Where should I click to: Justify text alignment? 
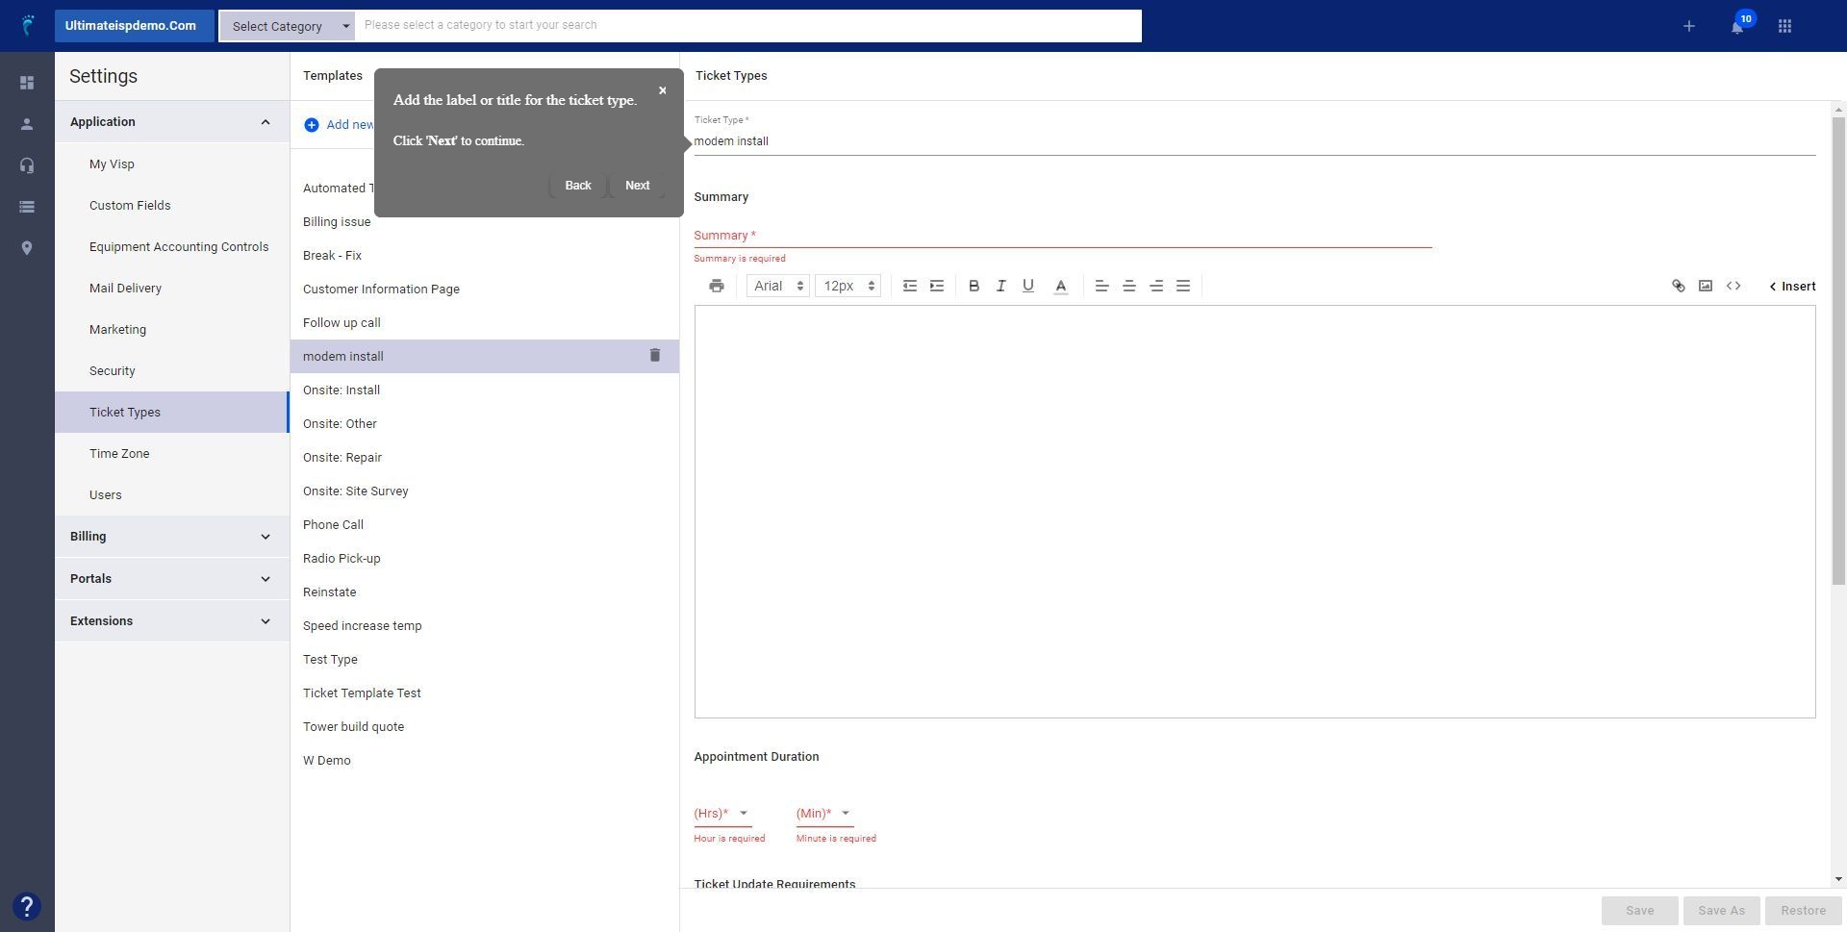[1183, 286]
